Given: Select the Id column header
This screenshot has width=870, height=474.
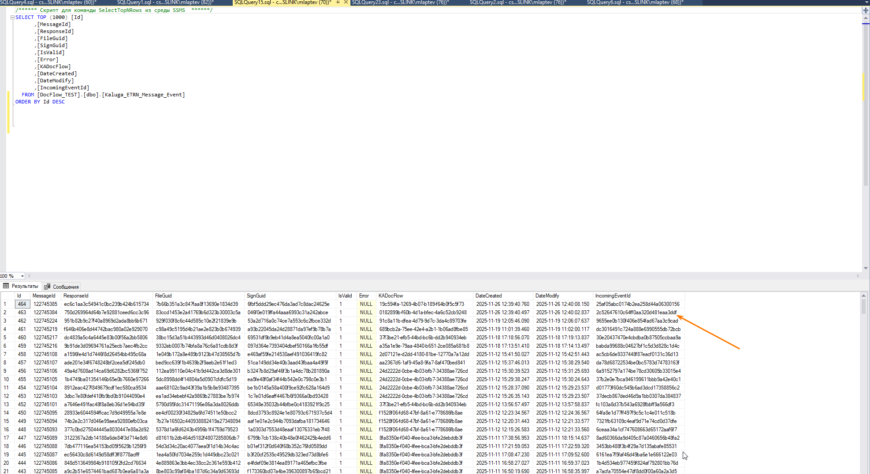Looking at the screenshot, I should [22, 296].
